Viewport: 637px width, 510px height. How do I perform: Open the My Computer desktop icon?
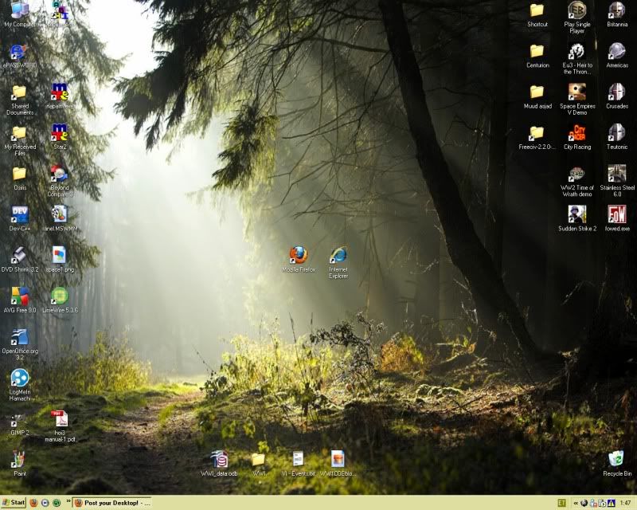19,14
